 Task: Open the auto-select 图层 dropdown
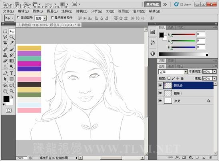pos(40,18)
